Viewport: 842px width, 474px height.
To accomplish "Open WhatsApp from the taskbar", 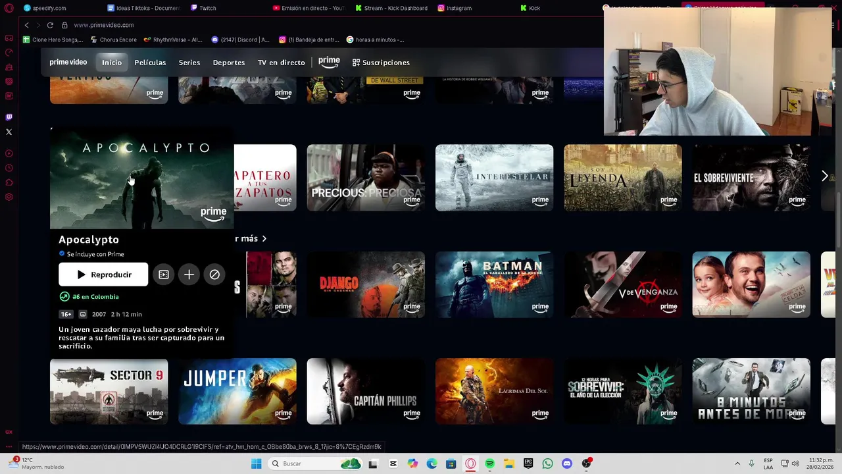I will pos(547,463).
